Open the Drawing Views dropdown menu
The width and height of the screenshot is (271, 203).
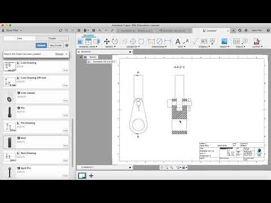[88, 47]
